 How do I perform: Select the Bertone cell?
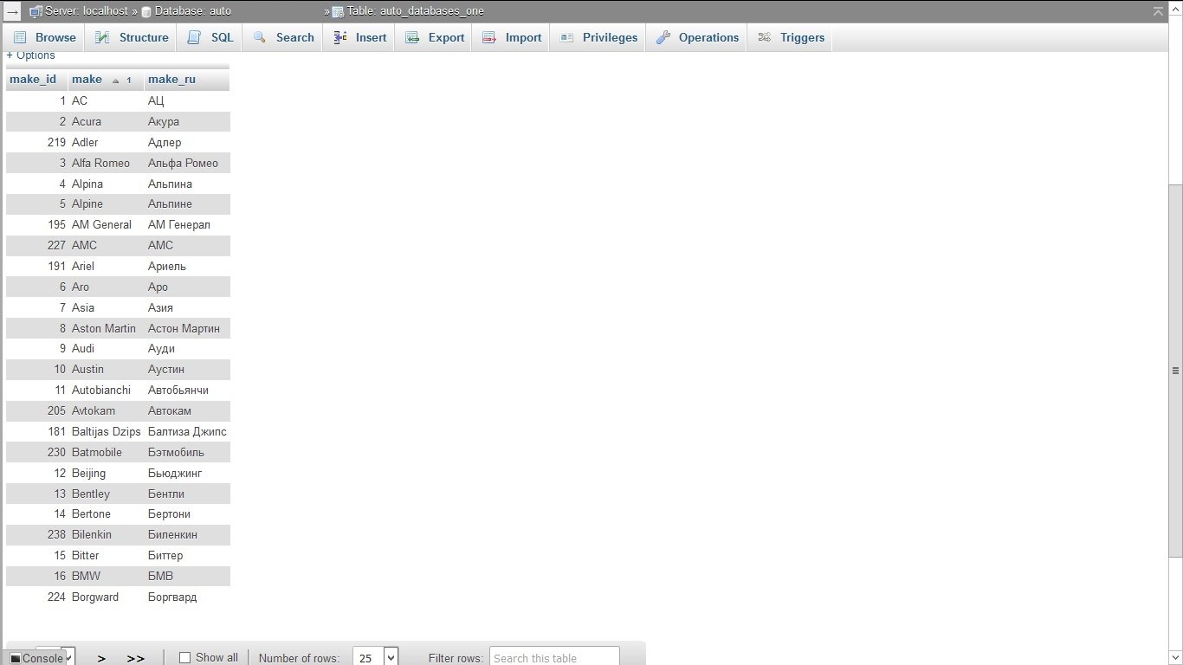[x=106, y=514]
